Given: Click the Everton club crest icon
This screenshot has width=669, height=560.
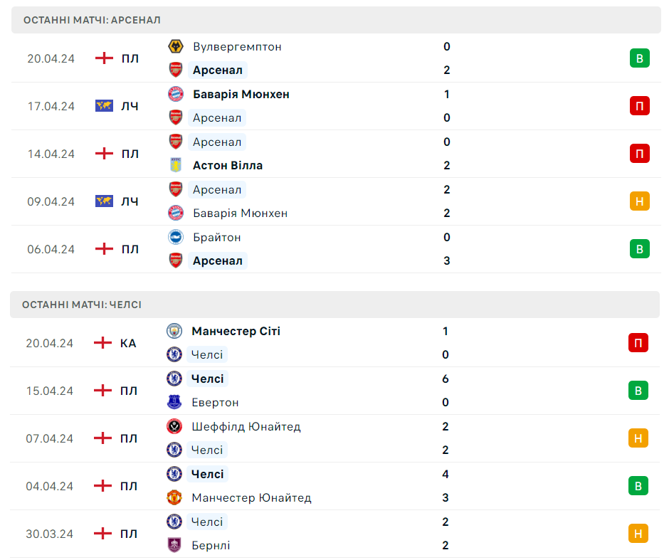Looking at the screenshot, I should (174, 402).
